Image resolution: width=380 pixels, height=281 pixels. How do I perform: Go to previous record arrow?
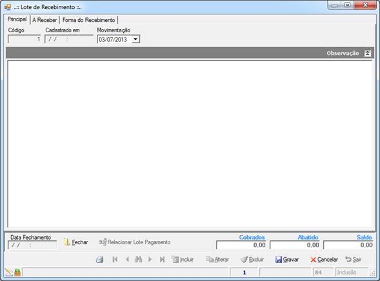[127, 260]
